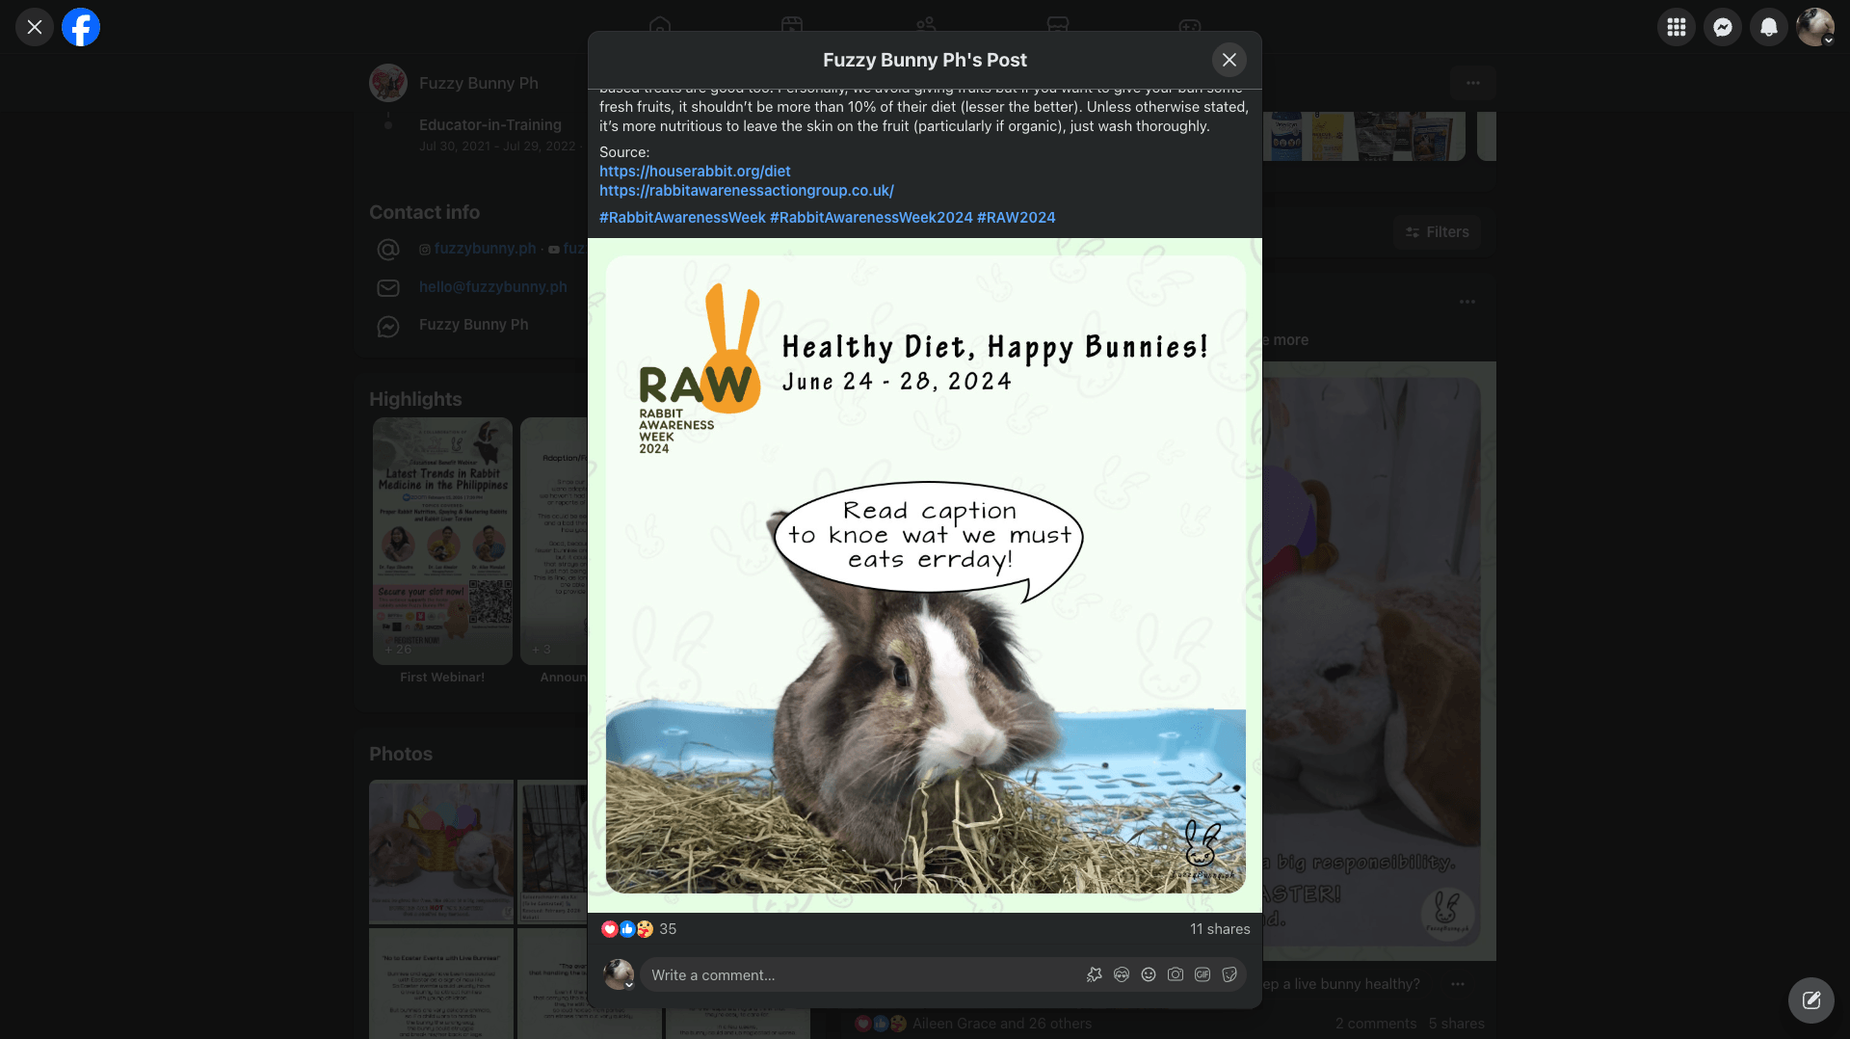
Task: Choose an avatar sticker for comment
Action: coord(1121,974)
